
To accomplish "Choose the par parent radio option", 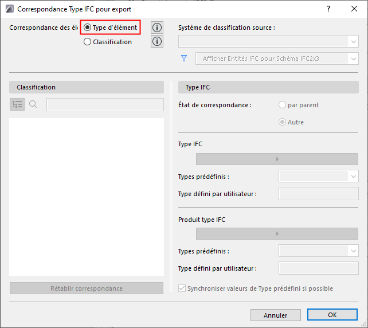I will click(282, 105).
